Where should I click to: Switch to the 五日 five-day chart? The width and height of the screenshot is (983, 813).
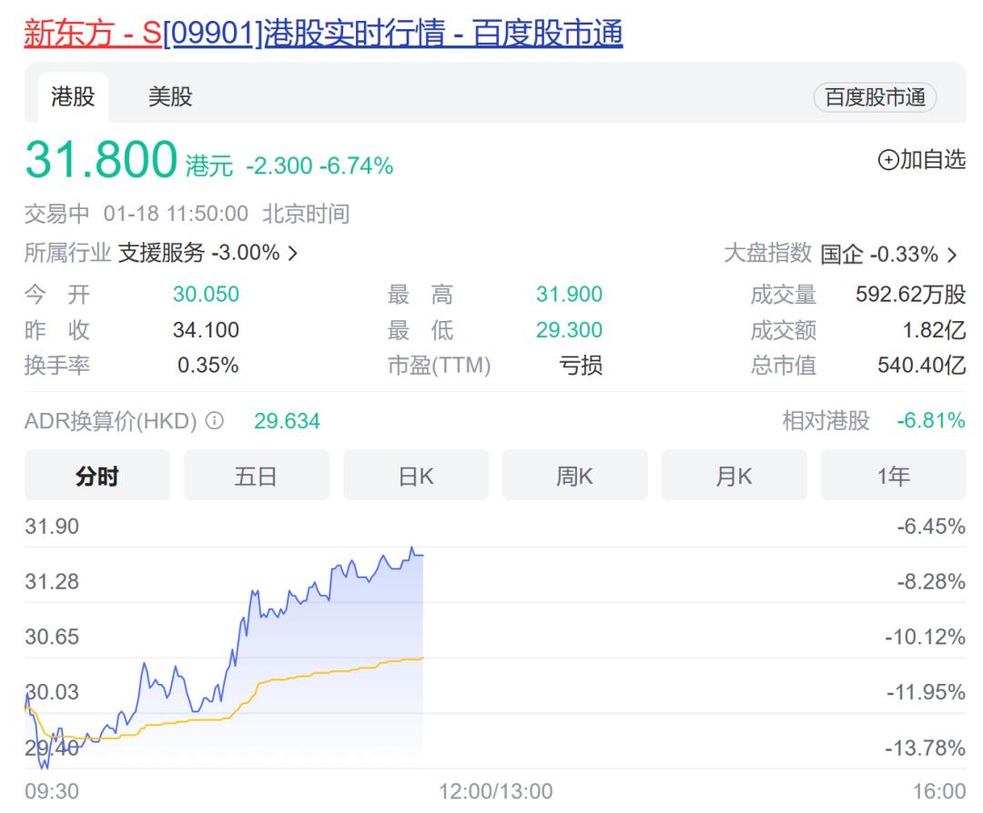point(256,475)
